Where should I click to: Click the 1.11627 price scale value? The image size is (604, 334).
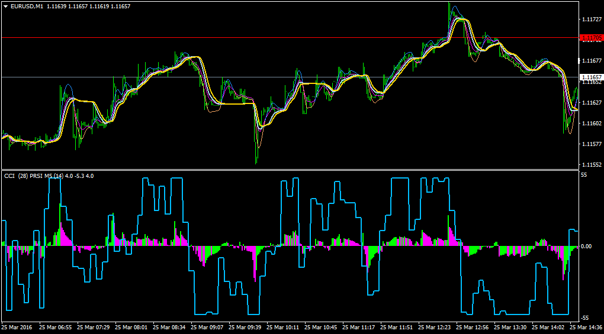tap(592, 103)
